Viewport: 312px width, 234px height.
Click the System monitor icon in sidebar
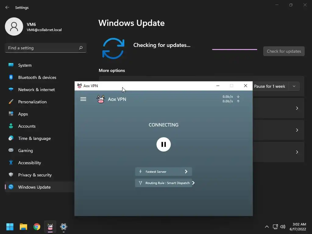(11, 65)
